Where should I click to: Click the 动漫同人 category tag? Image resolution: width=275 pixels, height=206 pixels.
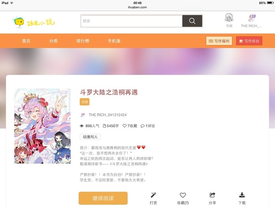[x=90, y=137]
